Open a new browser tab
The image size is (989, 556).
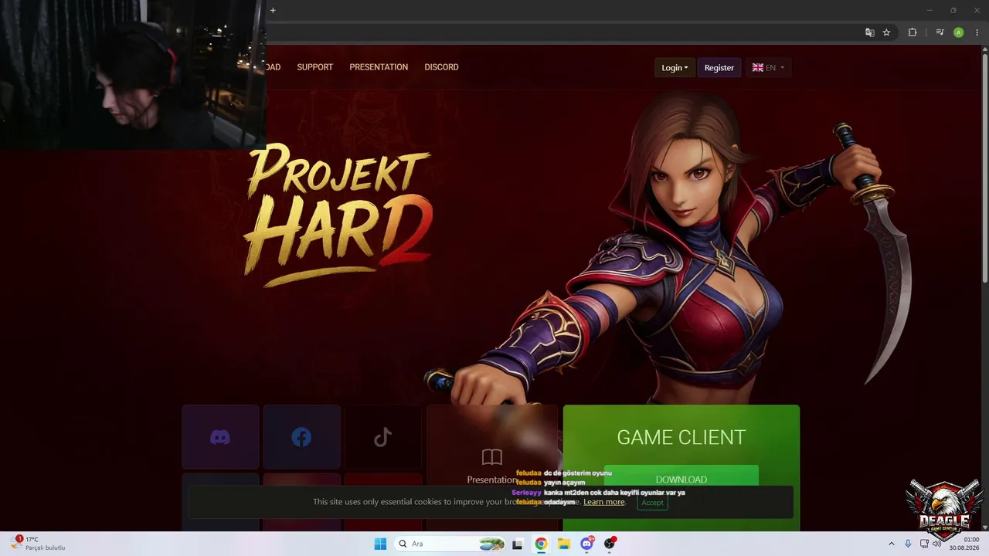[273, 10]
